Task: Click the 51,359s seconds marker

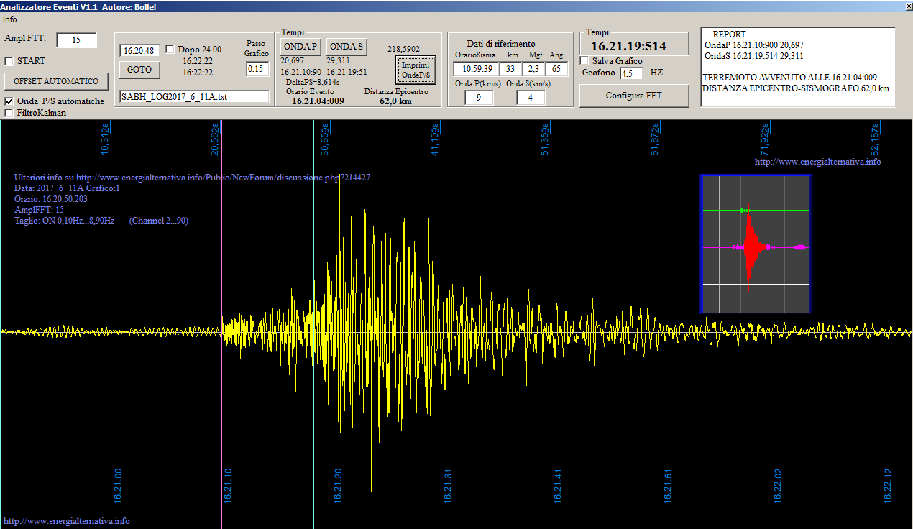Action: tap(545, 139)
